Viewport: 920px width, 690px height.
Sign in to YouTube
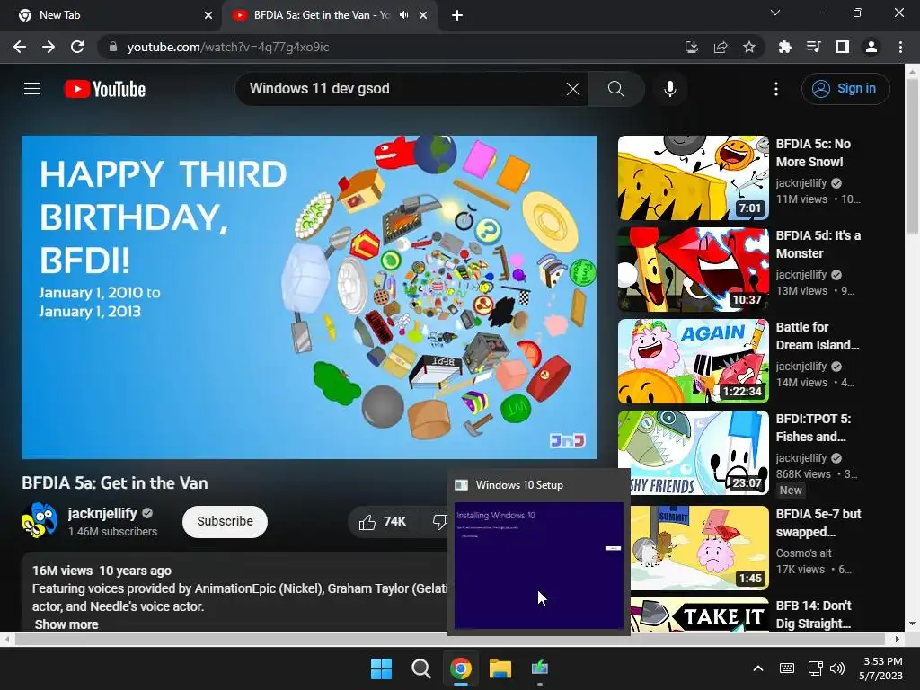pyautogui.click(x=845, y=89)
